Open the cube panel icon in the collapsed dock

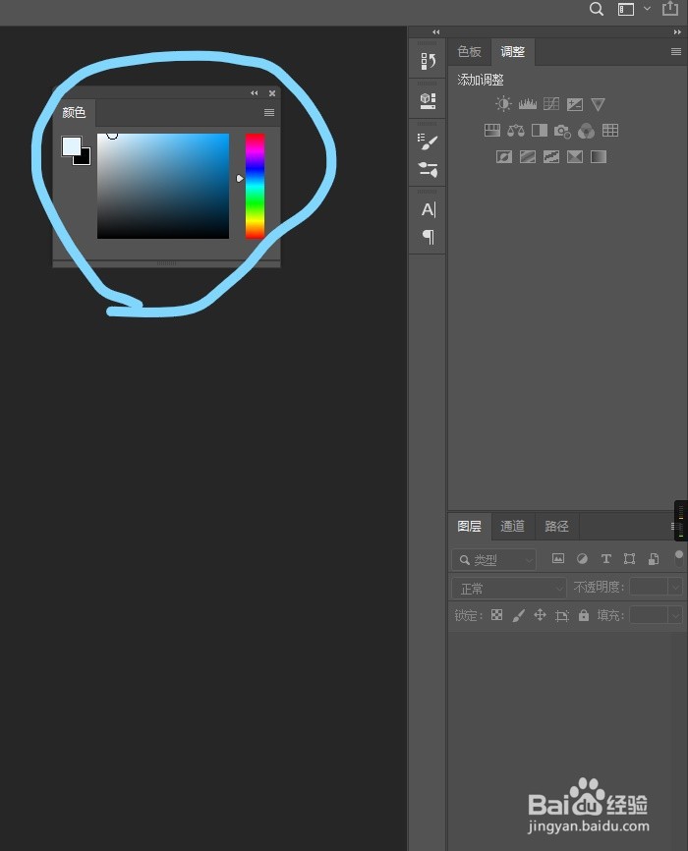pos(428,101)
